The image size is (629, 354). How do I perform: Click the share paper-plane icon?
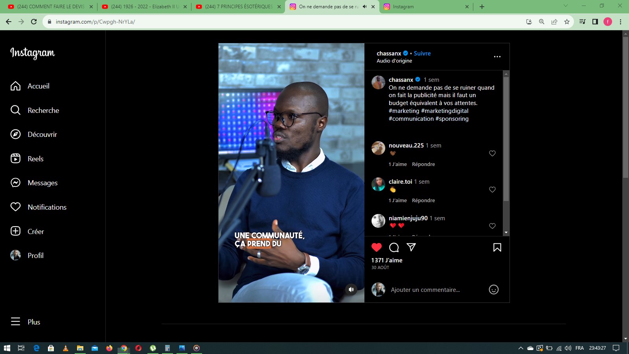pos(411,247)
